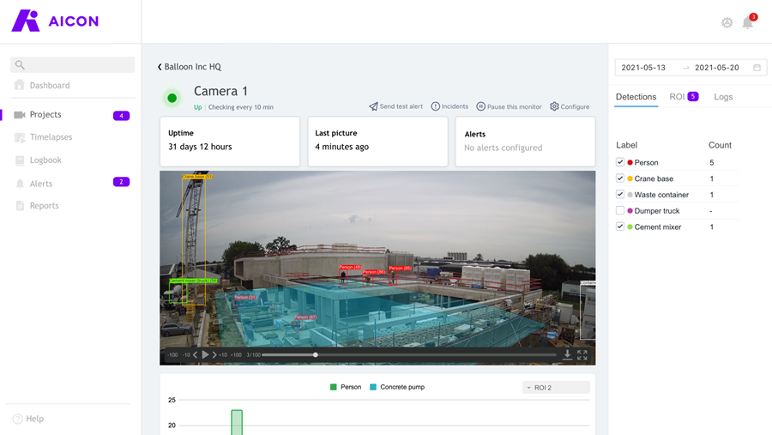Click the play button in video controls

click(205, 354)
